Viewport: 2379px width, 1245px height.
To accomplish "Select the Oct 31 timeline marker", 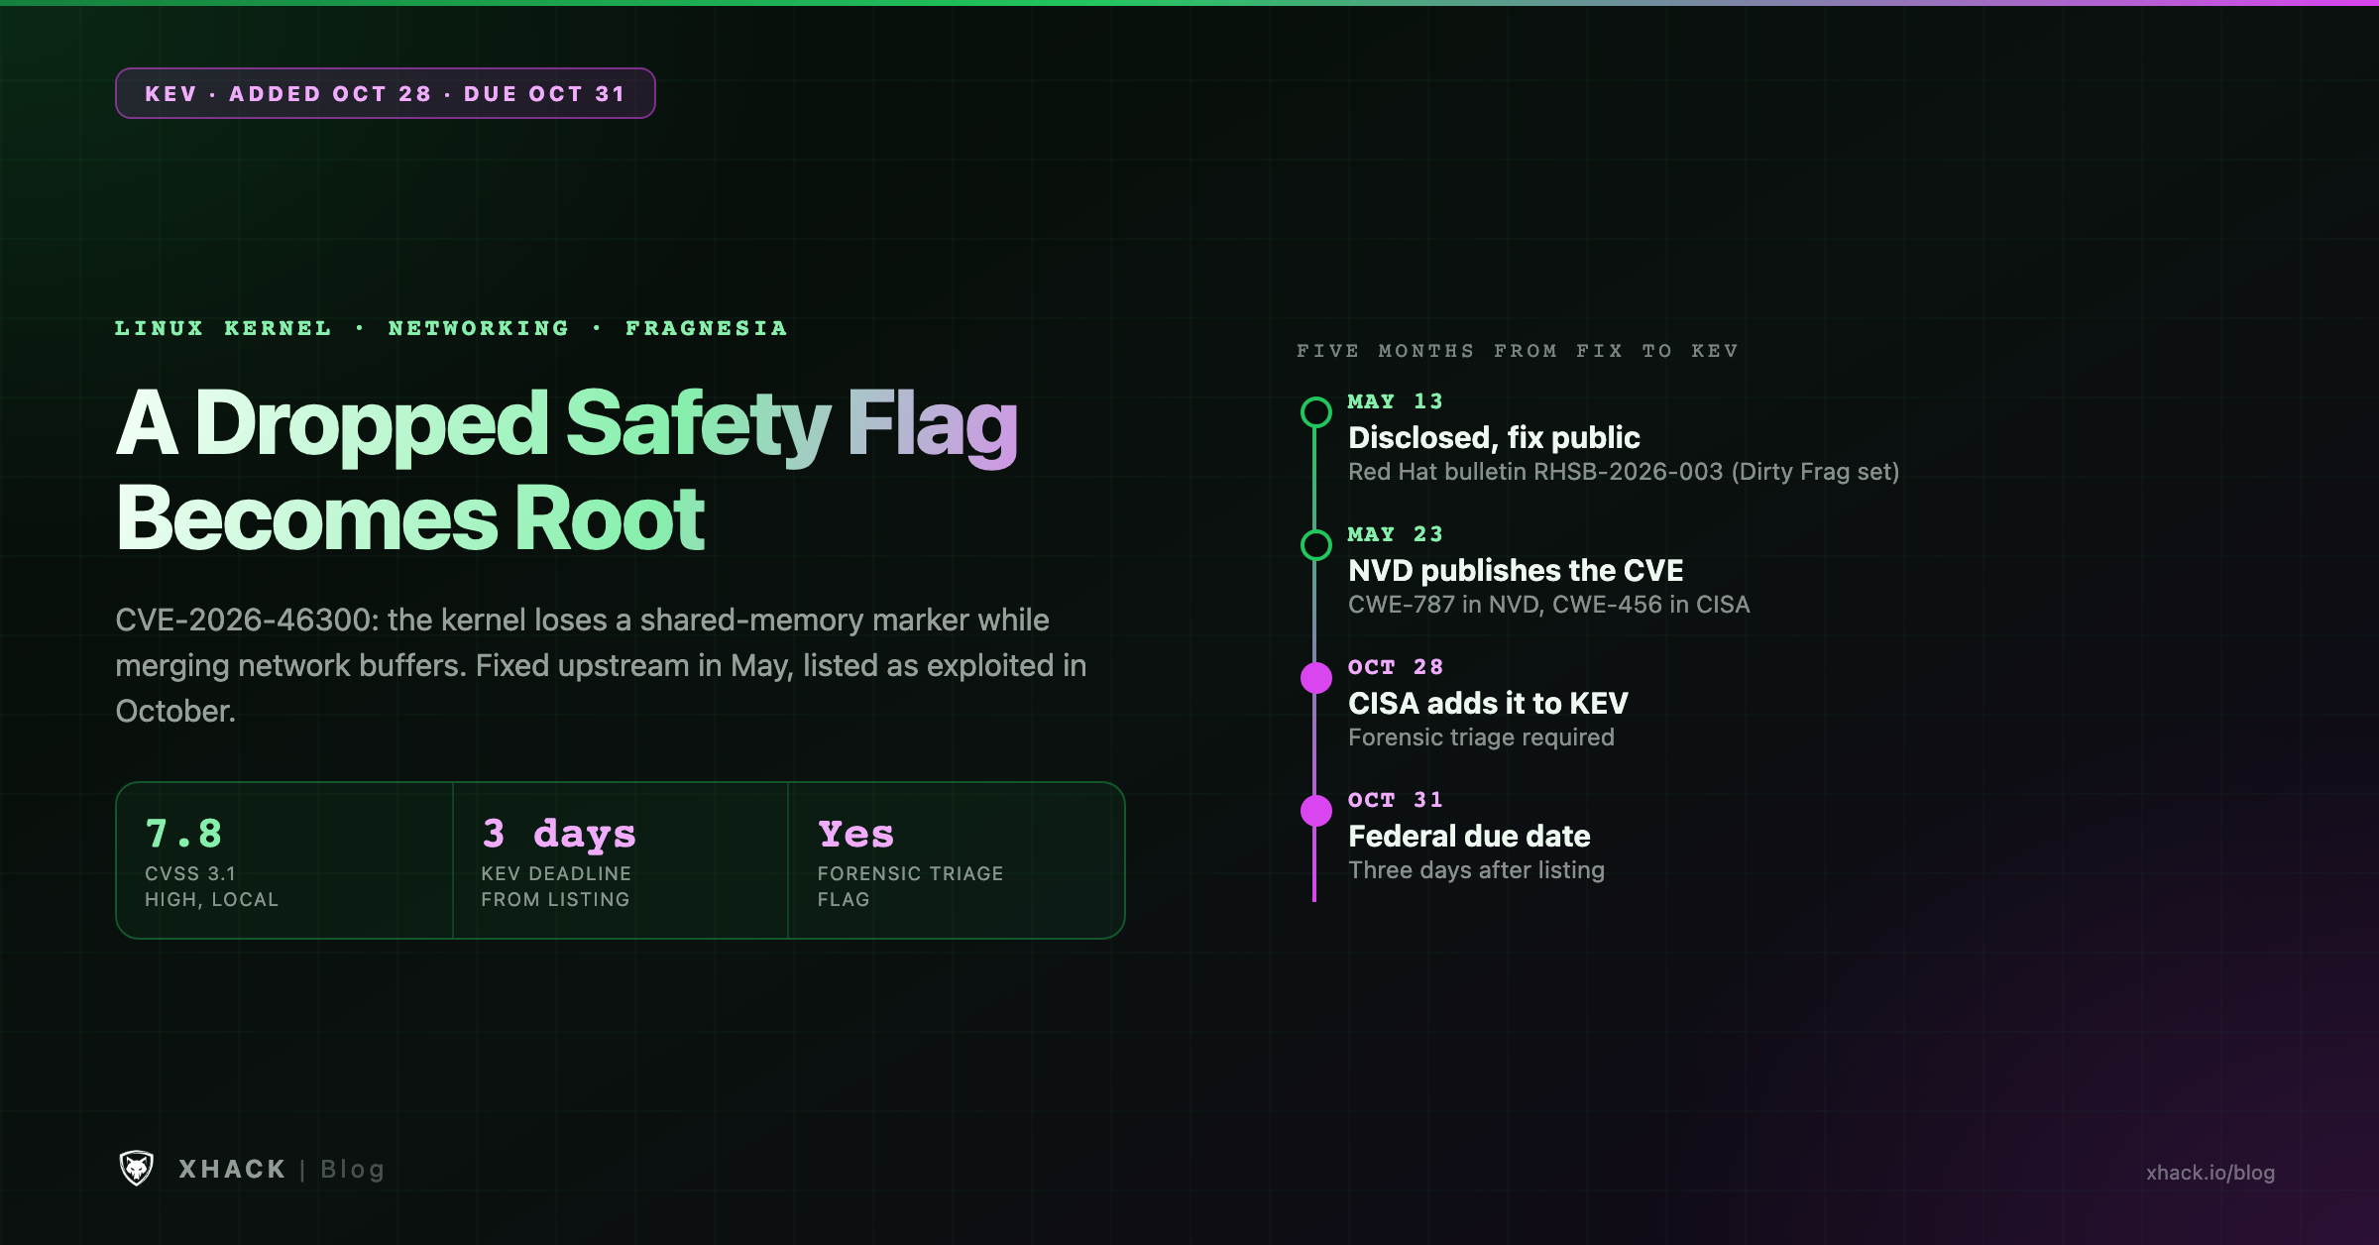I will click(1315, 811).
